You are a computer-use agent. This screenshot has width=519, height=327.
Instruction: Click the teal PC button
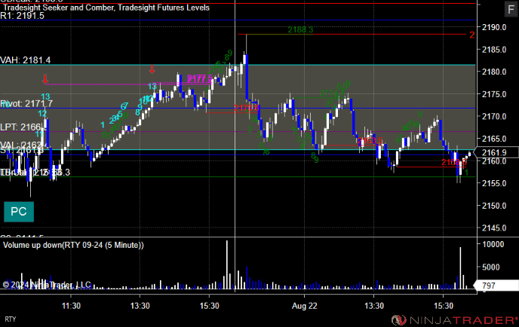19,212
